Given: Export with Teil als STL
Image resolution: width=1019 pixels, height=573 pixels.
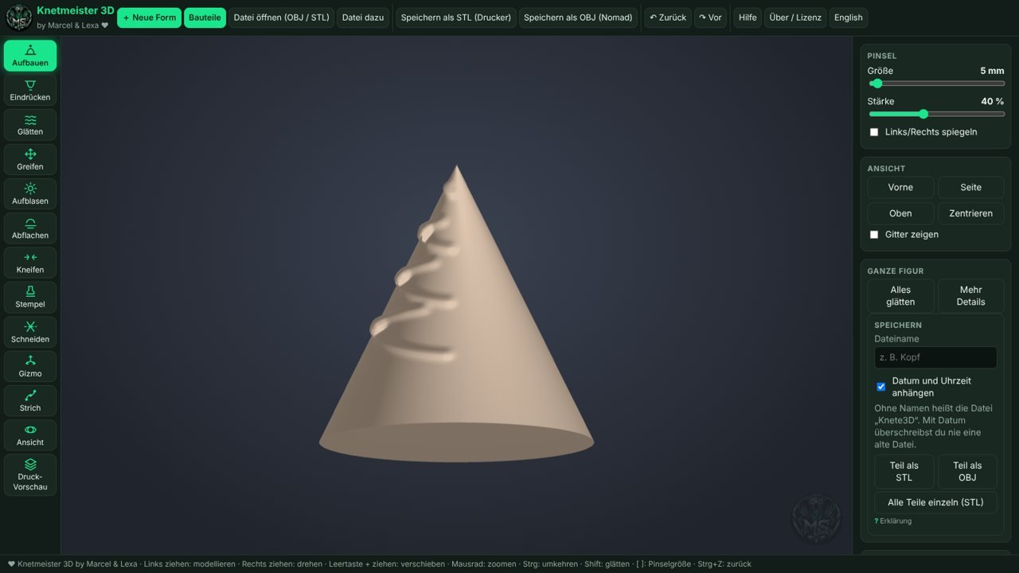Looking at the screenshot, I should coord(904,472).
